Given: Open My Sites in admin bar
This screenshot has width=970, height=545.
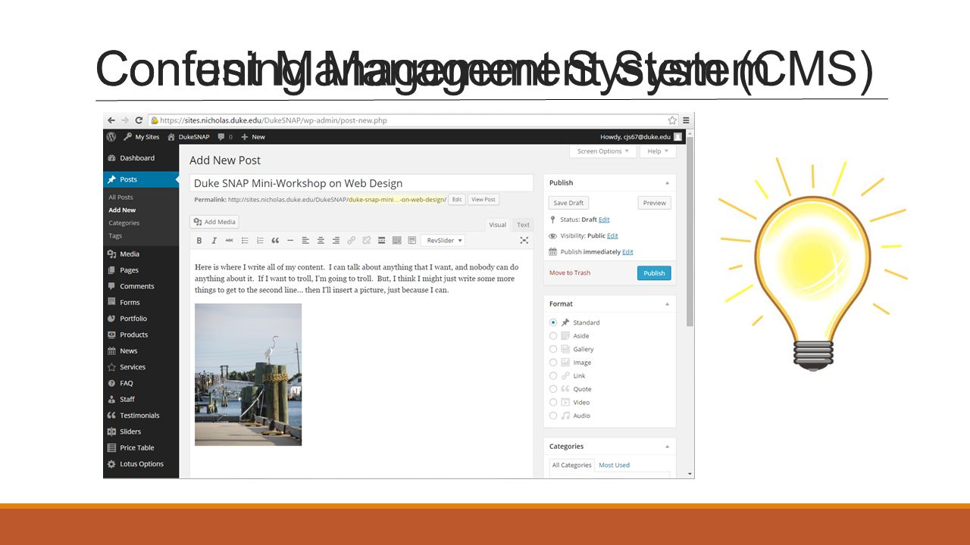Looking at the screenshot, I should [x=141, y=137].
